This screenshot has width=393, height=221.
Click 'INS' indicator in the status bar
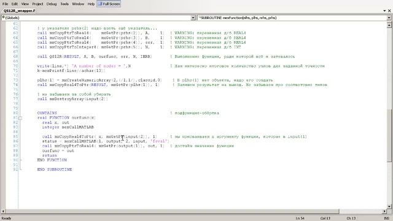coord(387,219)
